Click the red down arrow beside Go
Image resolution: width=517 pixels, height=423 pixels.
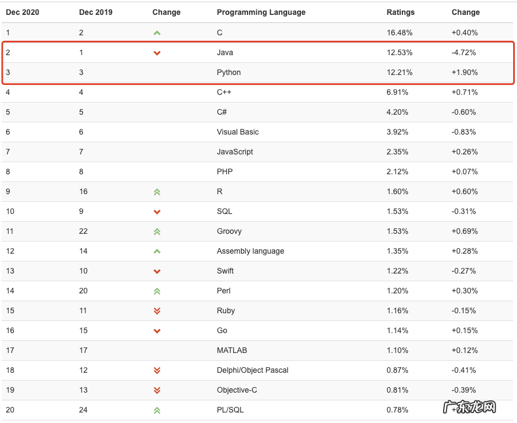[x=157, y=331]
